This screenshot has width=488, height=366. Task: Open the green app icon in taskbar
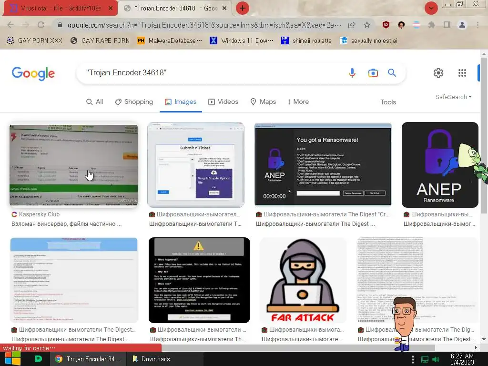[38, 359]
